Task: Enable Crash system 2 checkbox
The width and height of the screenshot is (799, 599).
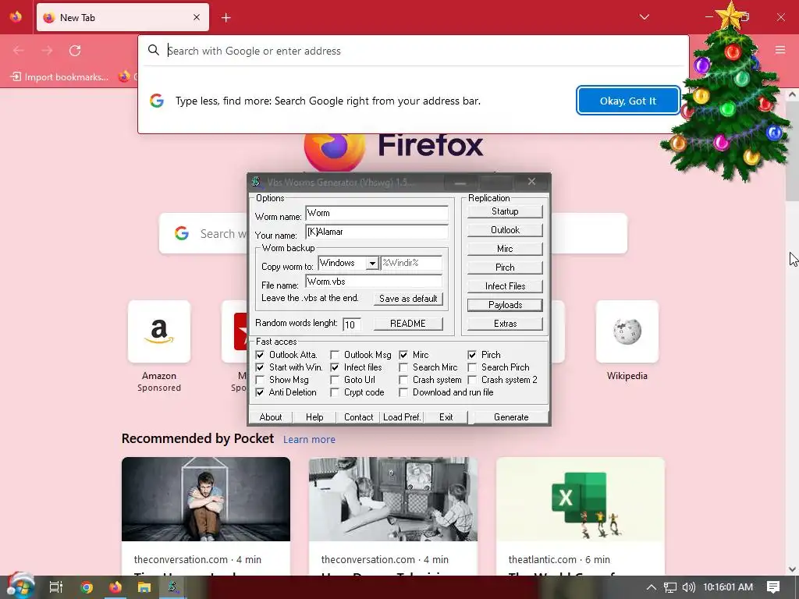Action: pyautogui.click(x=472, y=380)
